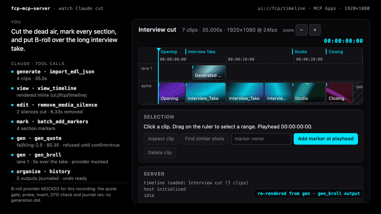Screen dimensions: 381x214
Task: Click the playhead handle on the ruler
Action: tap(159, 50)
